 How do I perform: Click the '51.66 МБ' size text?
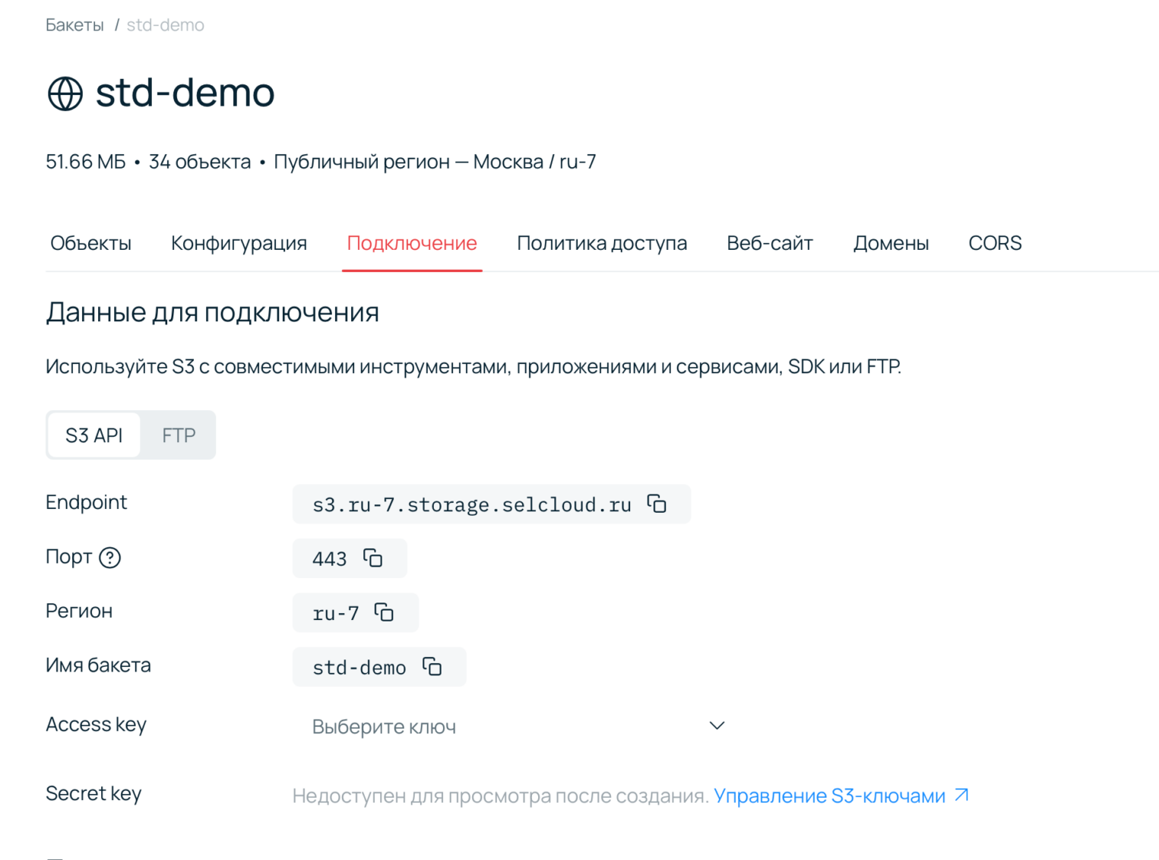[x=85, y=162]
